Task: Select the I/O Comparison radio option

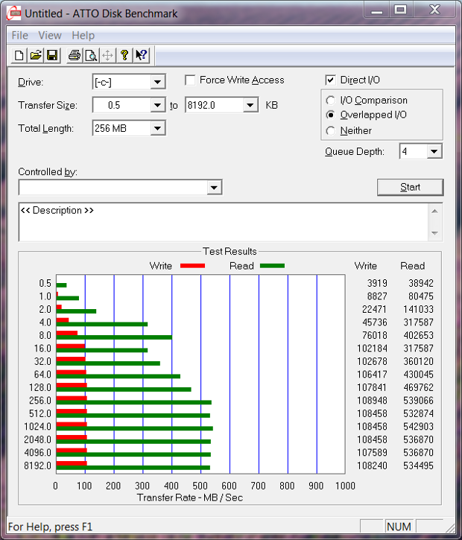Action: (331, 101)
